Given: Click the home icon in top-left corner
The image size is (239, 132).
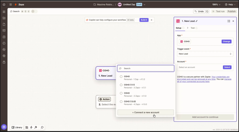Looking at the screenshot, I should click(x=4, y=5).
